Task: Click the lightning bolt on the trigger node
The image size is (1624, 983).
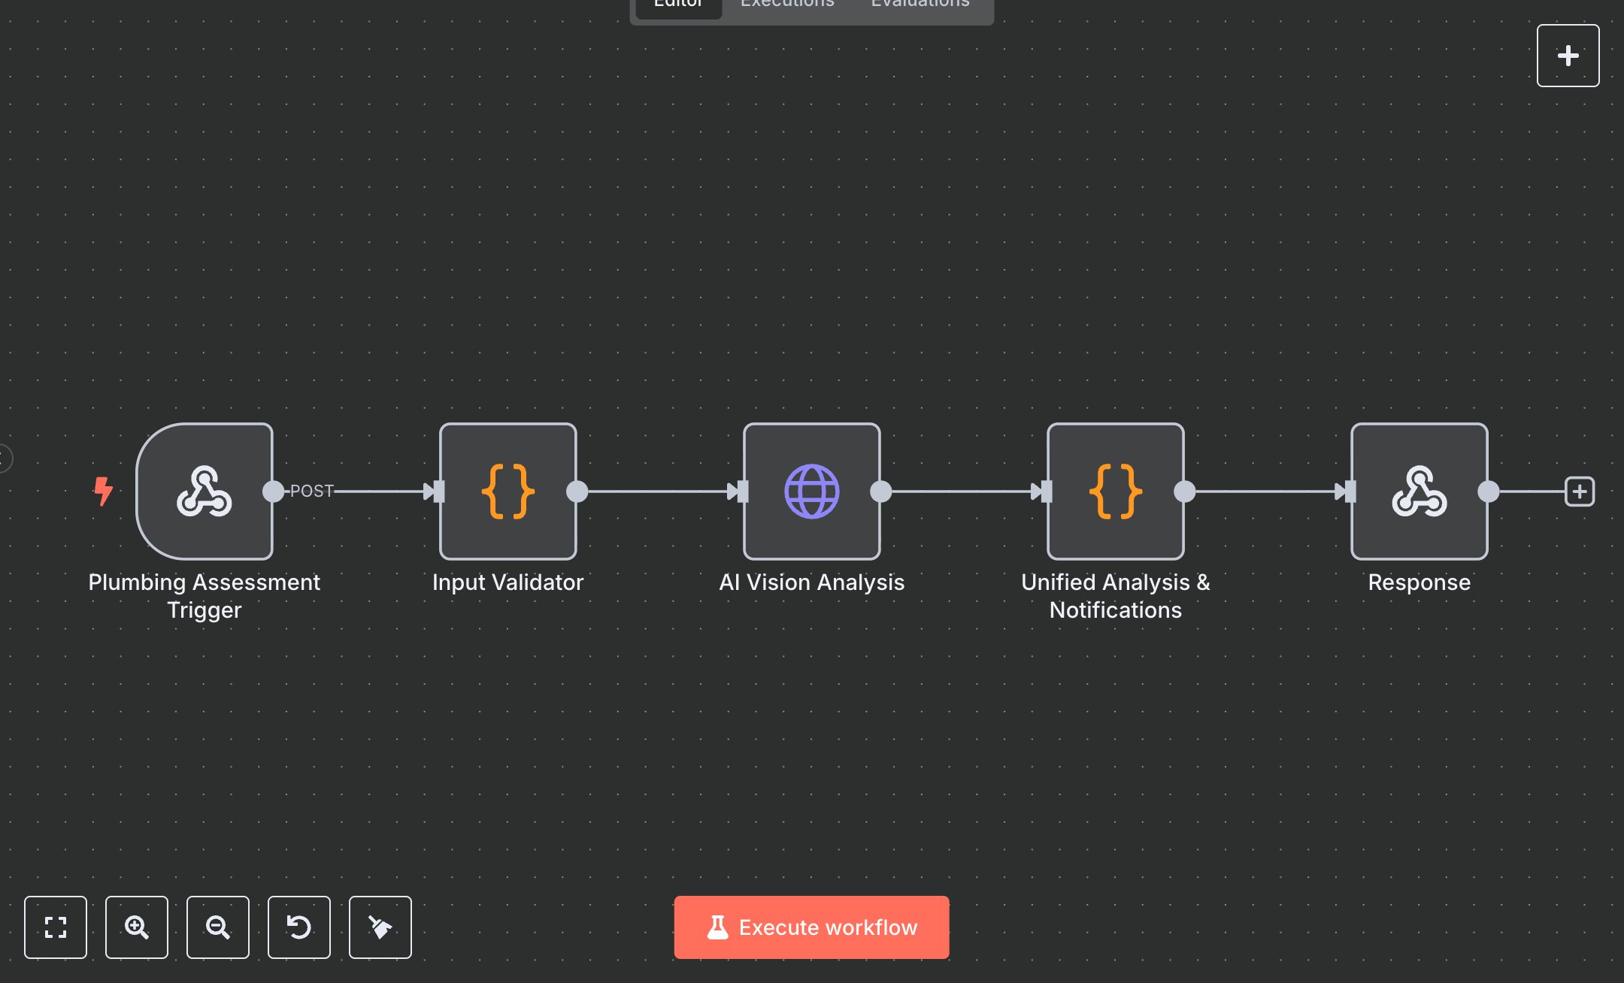Action: coord(103,491)
